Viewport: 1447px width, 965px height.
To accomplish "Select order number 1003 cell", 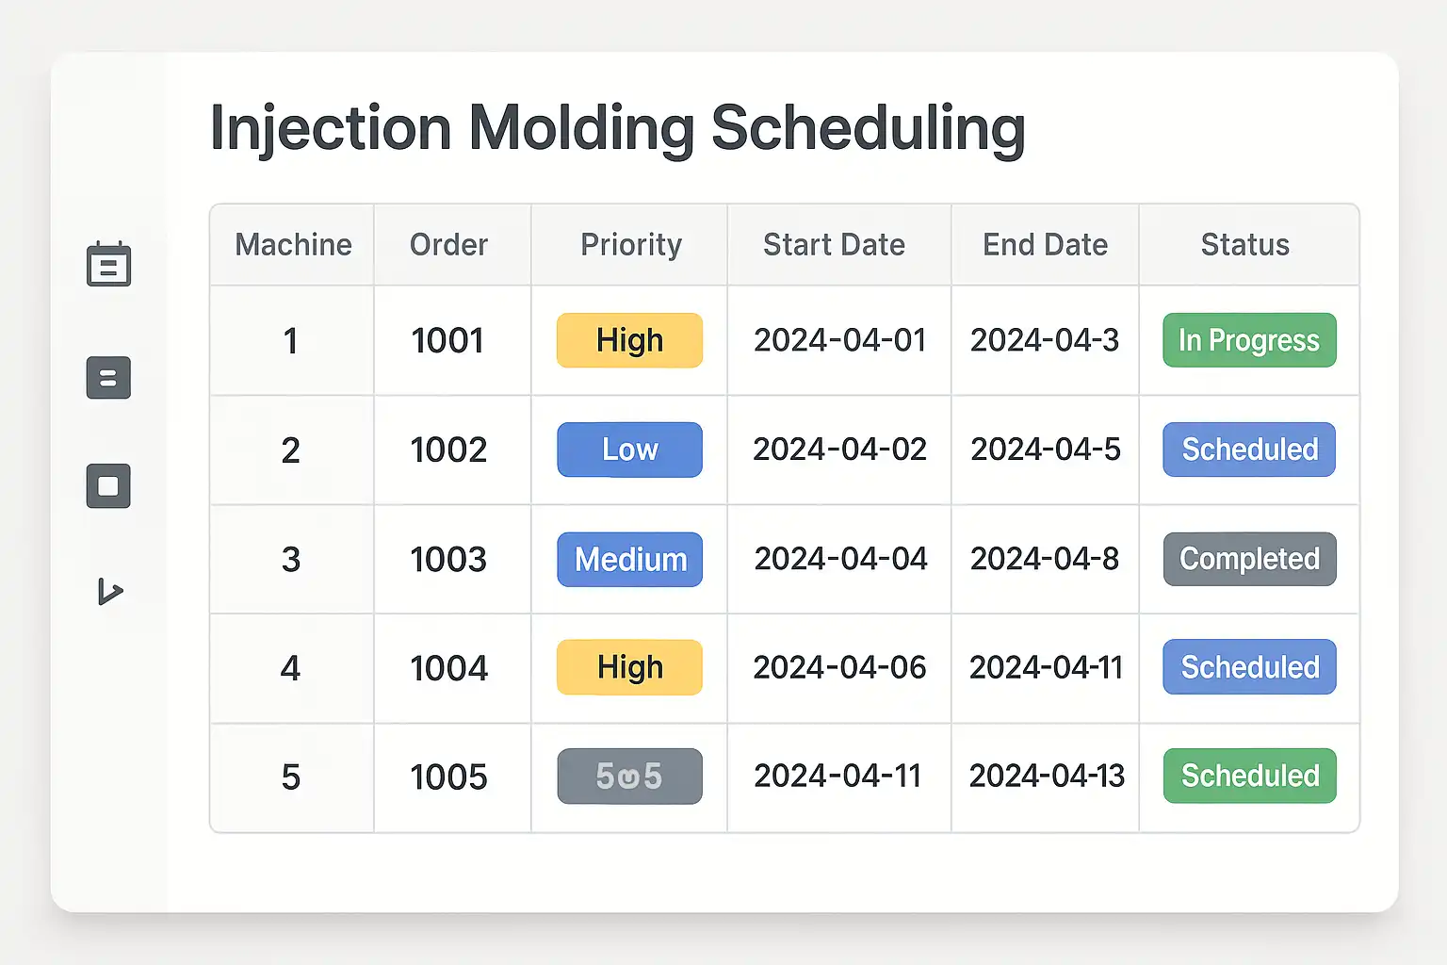I will [448, 560].
